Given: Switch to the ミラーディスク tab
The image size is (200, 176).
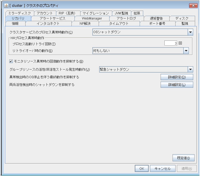Looking at the screenshot, I should pyautogui.click(x=19, y=13).
